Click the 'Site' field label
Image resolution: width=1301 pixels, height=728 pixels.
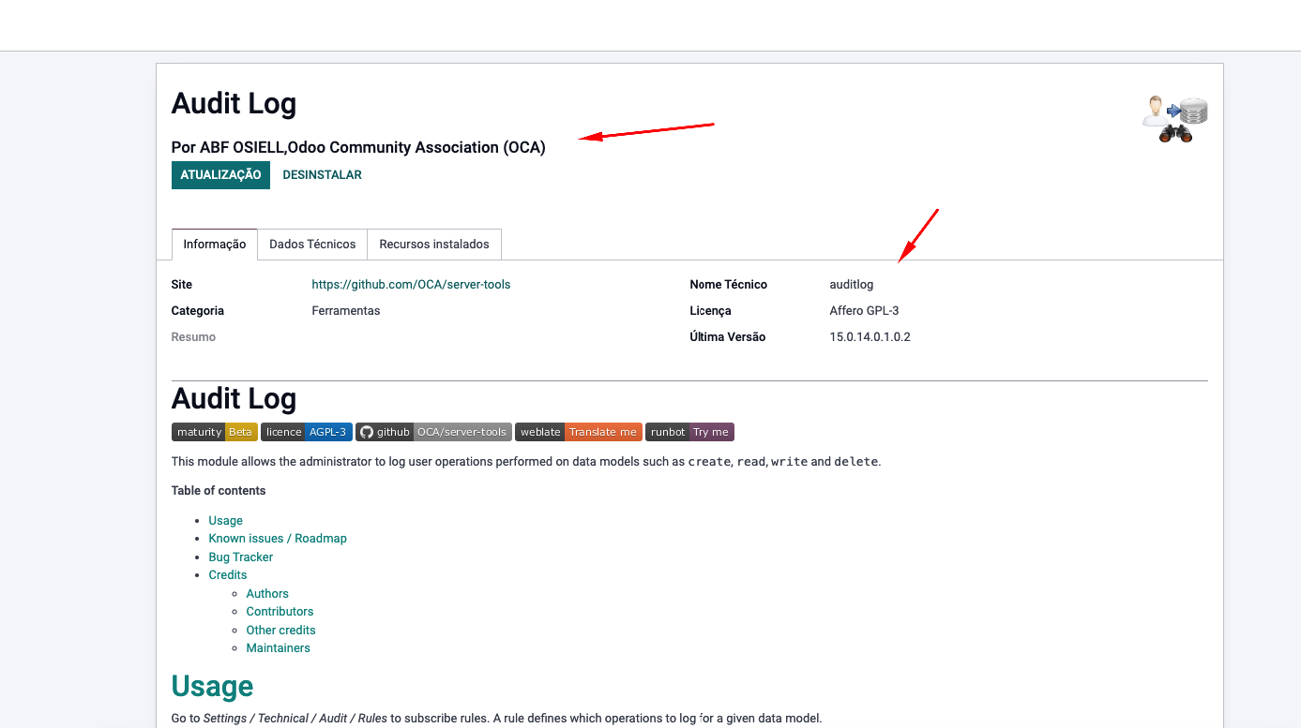(182, 285)
